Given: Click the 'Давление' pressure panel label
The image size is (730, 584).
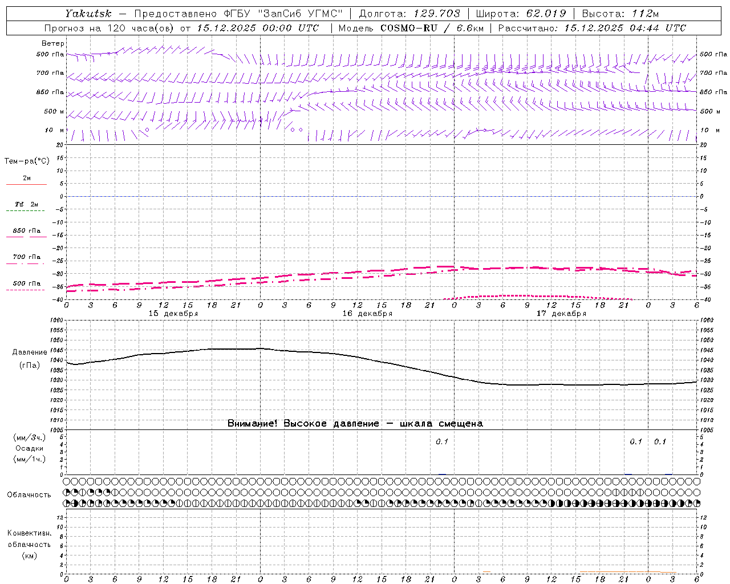Looking at the screenshot, I should click(30, 352).
